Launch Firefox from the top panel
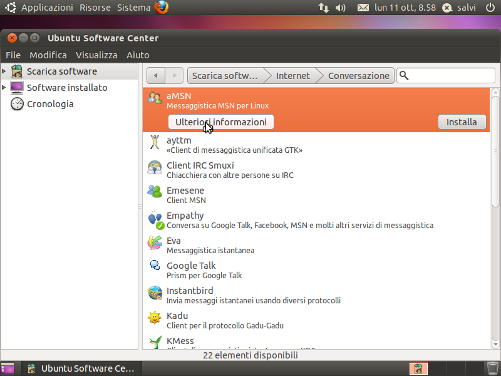Viewport: 501px width, 376px height. point(162,8)
